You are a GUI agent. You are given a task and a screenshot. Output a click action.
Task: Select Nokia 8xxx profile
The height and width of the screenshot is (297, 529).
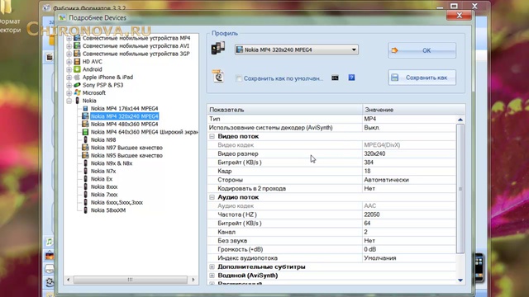click(x=104, y=186)
